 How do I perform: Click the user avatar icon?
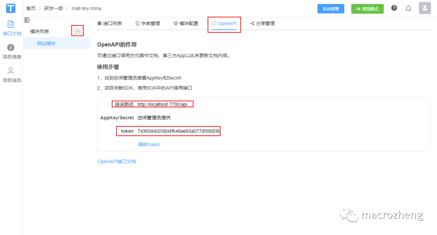pos(424,8)
